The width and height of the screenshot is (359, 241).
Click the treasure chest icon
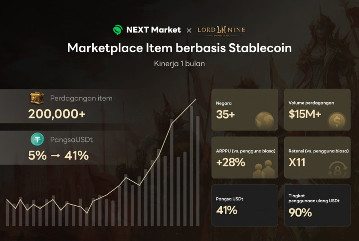(x=37, y=99)
